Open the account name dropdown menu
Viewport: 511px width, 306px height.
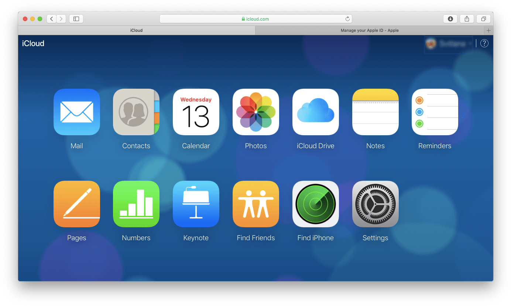point(449,44)
